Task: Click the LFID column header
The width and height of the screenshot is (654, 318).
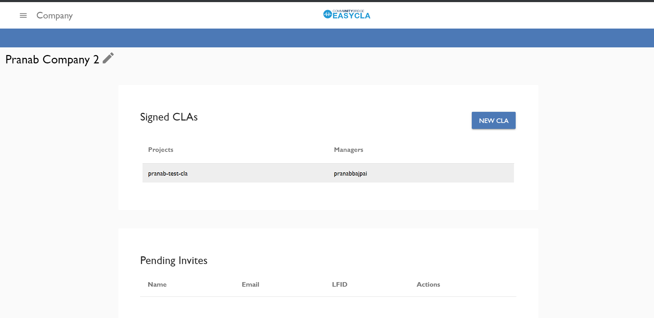Action: click(x=340, y=285)
